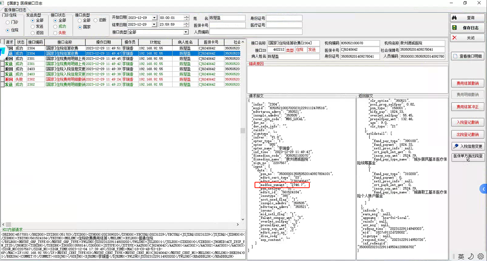Click the 医保单方面出院登记 button
Screen dimensions: 487x261
468,158
